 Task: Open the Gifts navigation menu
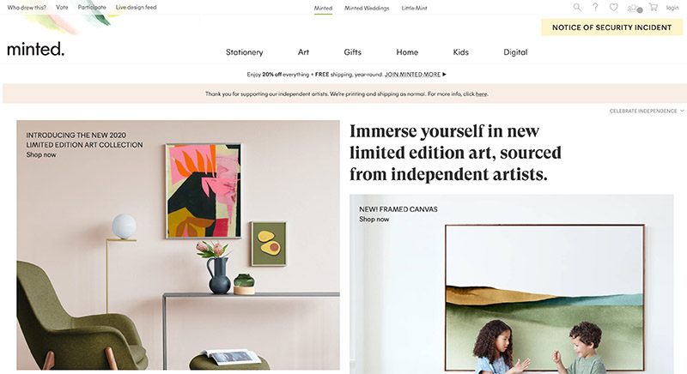pos(352,52)
